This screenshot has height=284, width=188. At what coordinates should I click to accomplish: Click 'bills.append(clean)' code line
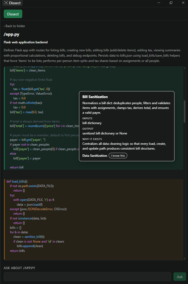pyautogui.click(x=30, y=246)
